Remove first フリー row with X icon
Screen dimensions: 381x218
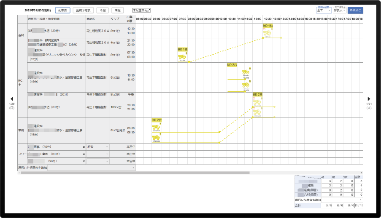[84, 147]
